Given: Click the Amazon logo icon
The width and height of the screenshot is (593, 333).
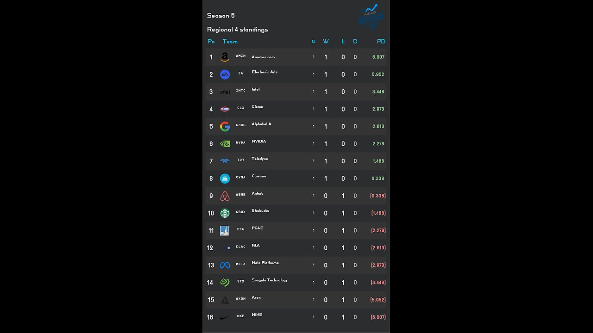Looking at the screenshot, I should pyautogui.click(x=225, y=57).
